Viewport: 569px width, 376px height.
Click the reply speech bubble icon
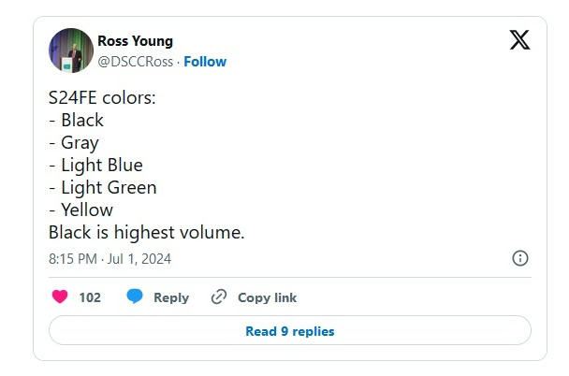point(135,297)
